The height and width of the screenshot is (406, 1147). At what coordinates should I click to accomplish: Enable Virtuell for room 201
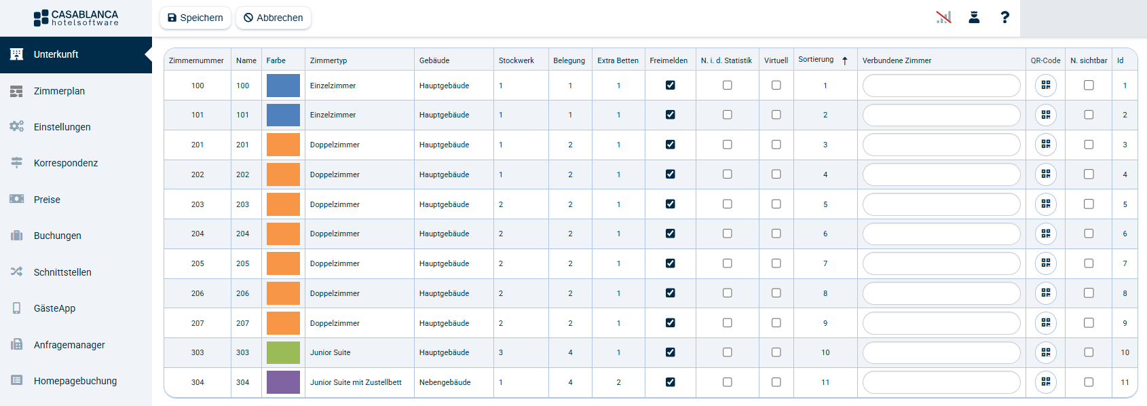click(776, 145)
